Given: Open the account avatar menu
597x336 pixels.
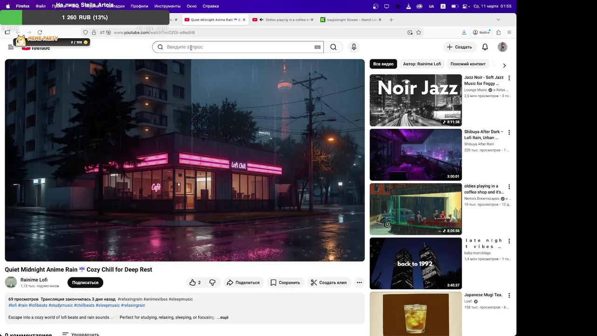Looking at the screenshot, I should [x=502, y=47].
